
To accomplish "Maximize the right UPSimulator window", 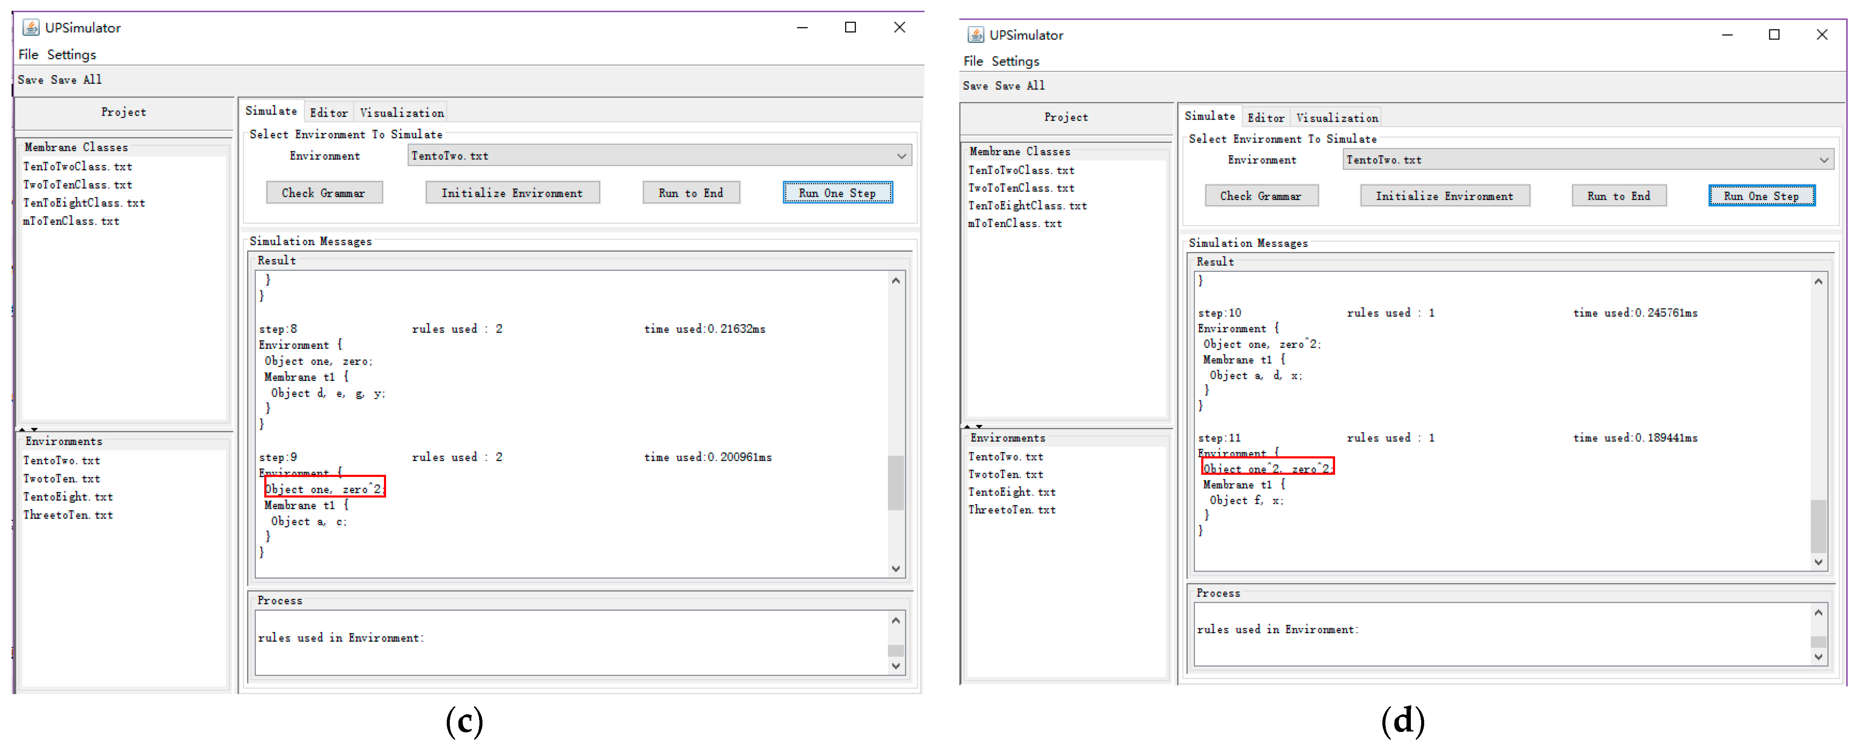I will click(x=1774, y=34).
